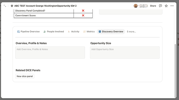Click the Metrics tab icon
The image size is (179, 100).
(x=84, y=32)
